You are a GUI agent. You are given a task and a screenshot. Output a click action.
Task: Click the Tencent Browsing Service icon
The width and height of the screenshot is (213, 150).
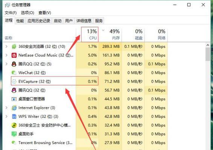[14, 143]
